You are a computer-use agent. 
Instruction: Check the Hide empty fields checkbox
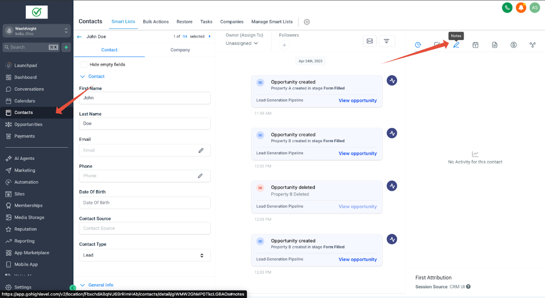pos(84,64)
